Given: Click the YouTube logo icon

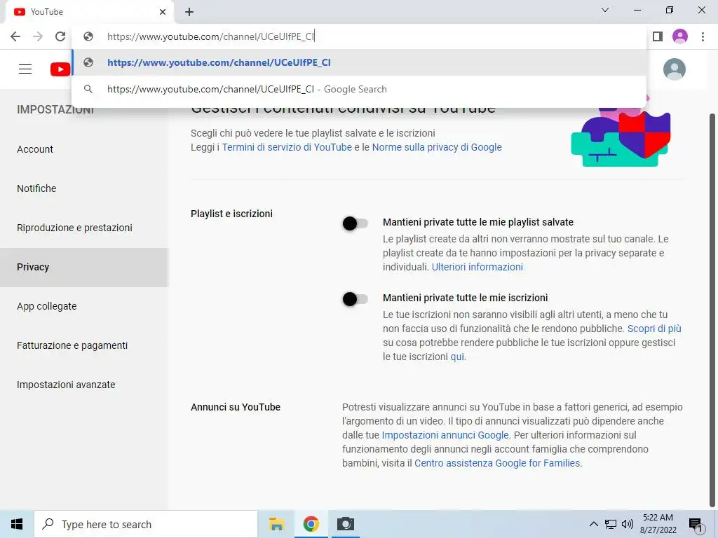Looking at the screenshot, I should [x=60, y=69].
